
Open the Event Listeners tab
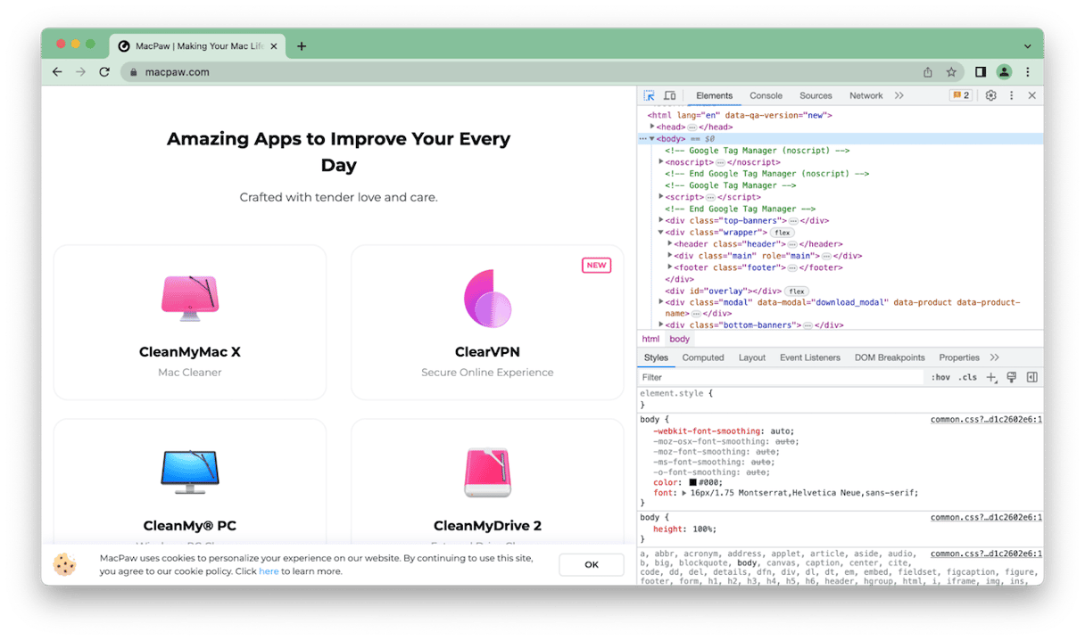tap(810, 357)
